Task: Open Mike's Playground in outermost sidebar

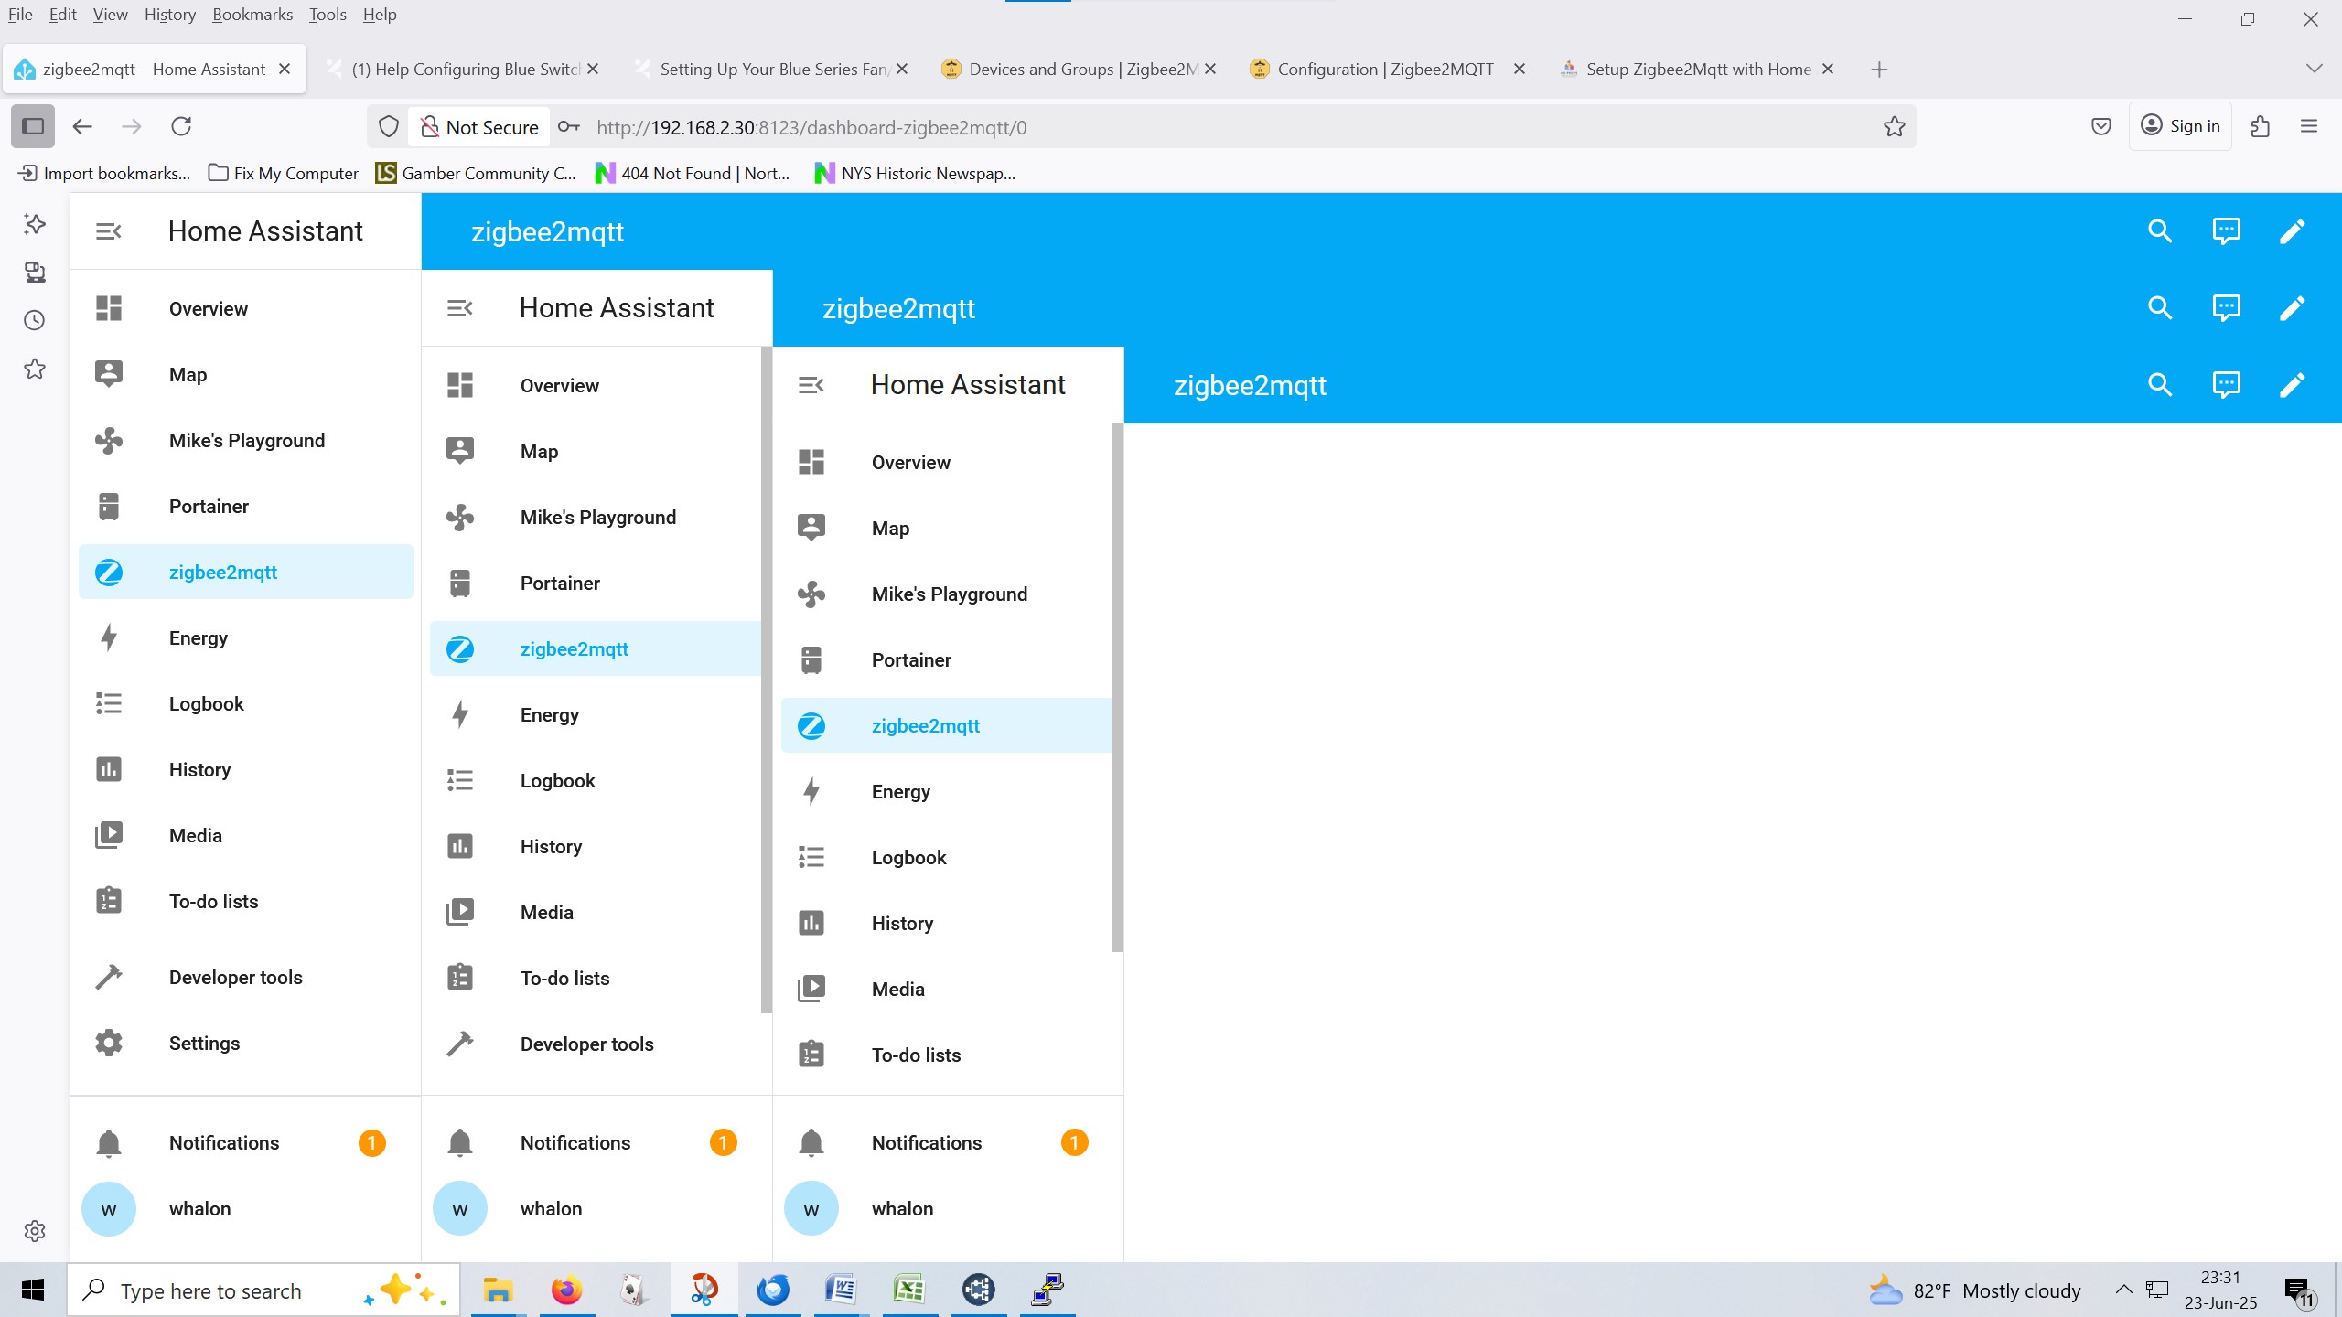Action: coord(245,440)
